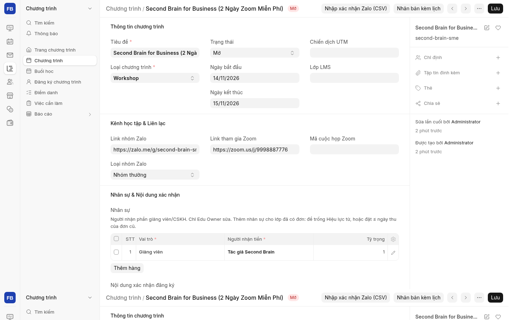Tick the select-all checkbox in Nhân sự table header
This screenshot has height=320, width=512.
[116, 239]
